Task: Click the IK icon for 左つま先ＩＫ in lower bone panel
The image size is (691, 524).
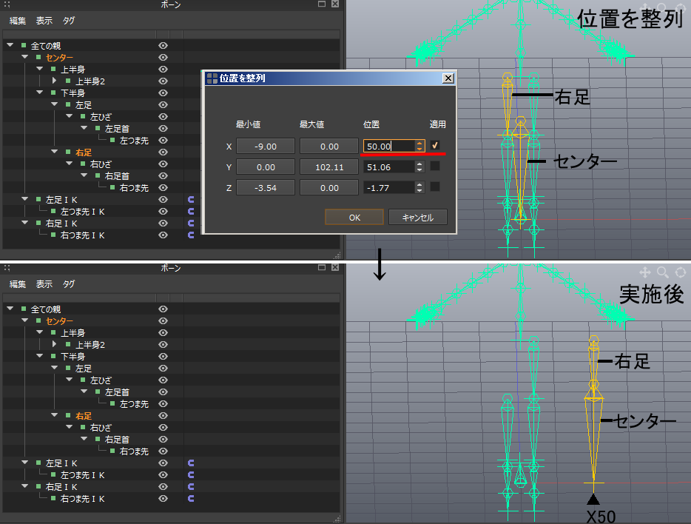Action: pyautogui.click(x=191, y=475)
